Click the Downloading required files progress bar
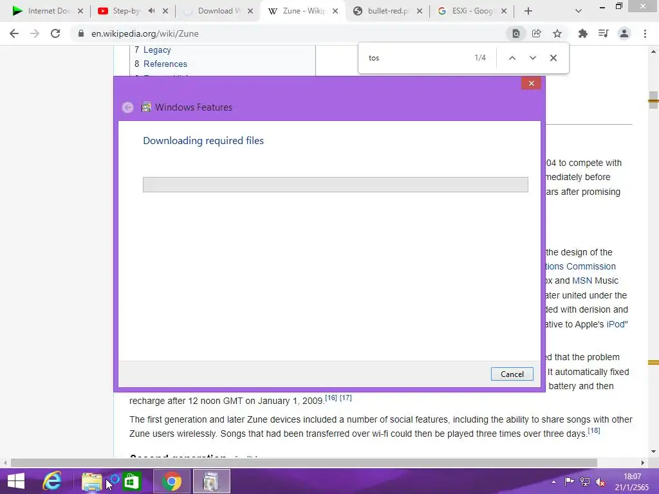Image resolution: width=659 pixels, height=494 pixels. (335, 185)
